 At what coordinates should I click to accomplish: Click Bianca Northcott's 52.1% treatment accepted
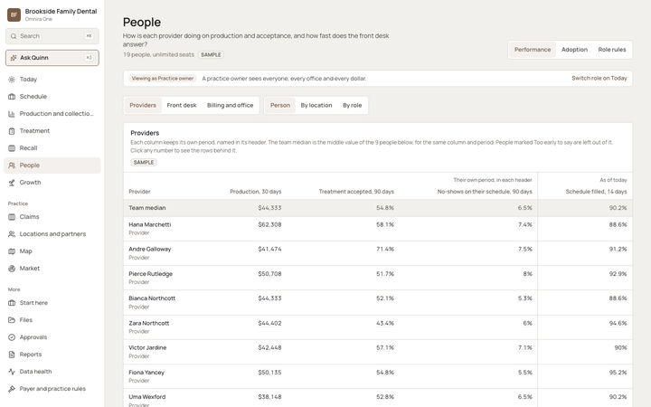point(385,298)
